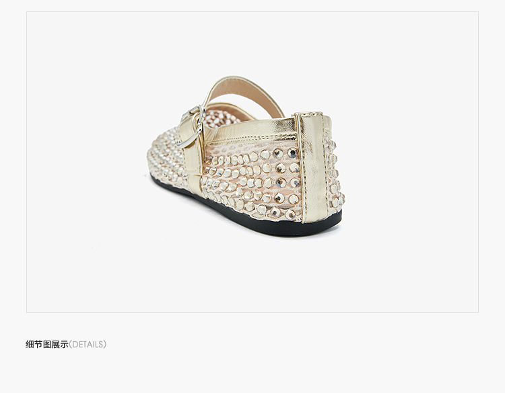Viewport: 505px width, 393px height.
Task: Click the arched ankle strap
Action: pos(245,95)
